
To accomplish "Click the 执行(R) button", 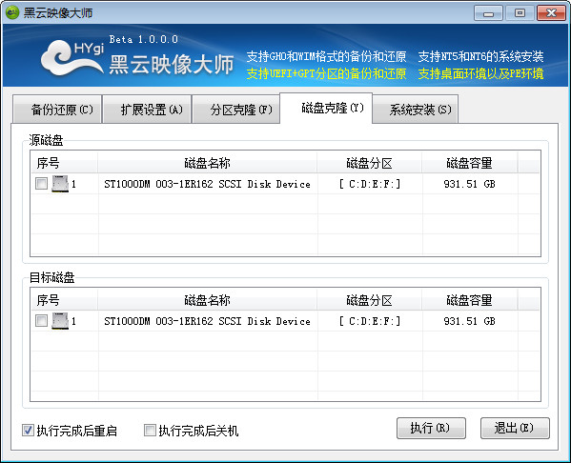I will (431, 428).
